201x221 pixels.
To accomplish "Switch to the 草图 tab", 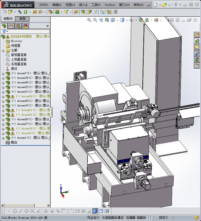I will point(22,19).
